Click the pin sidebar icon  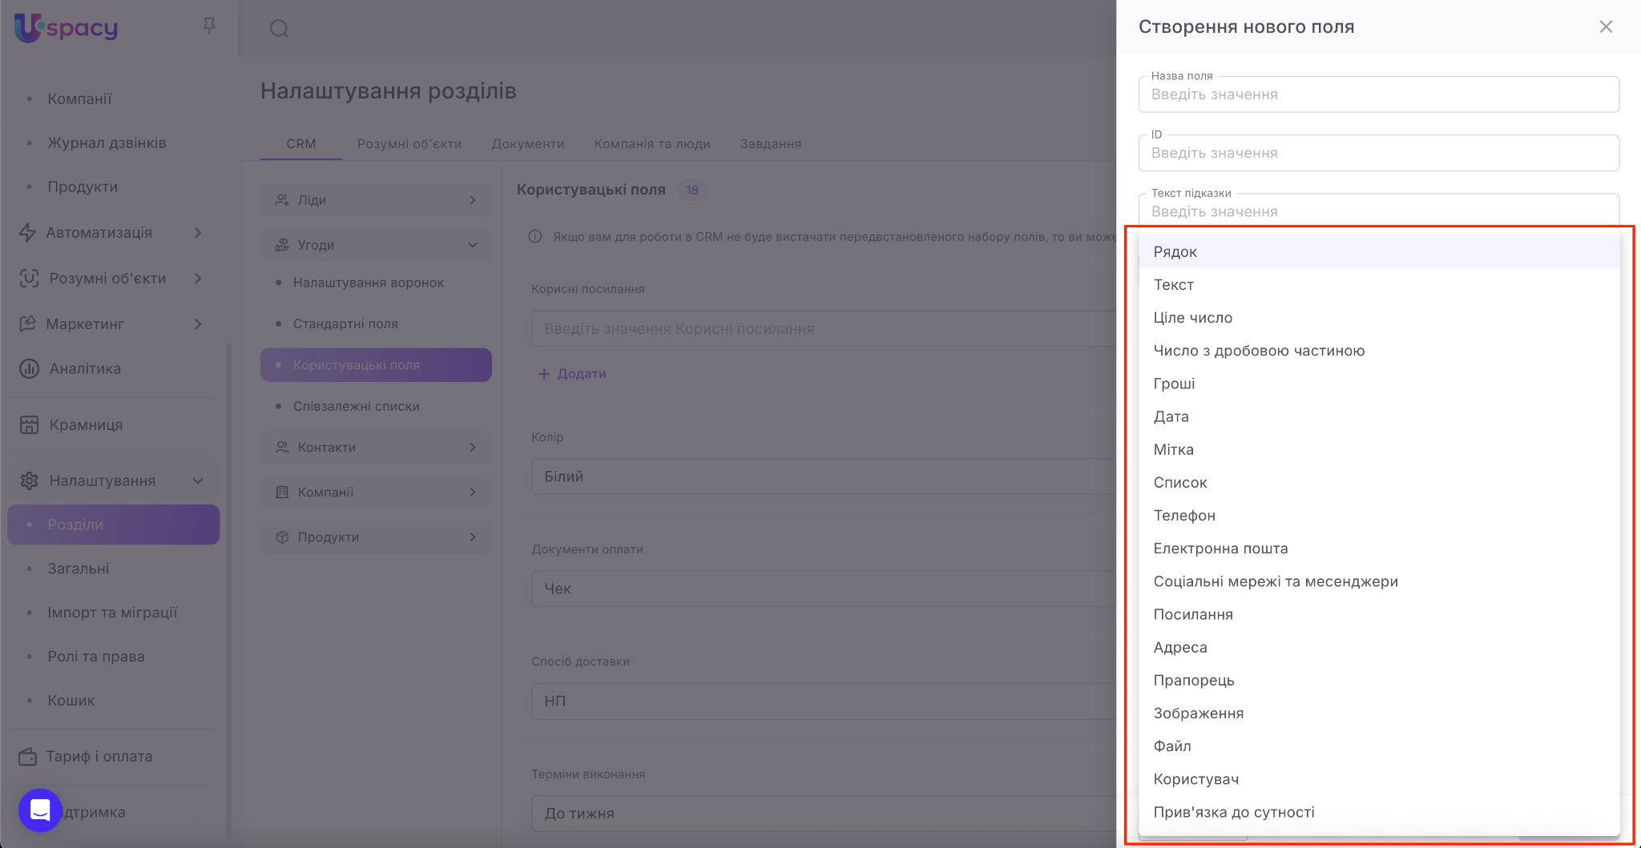pyautogui.click(x=209, y=26)
